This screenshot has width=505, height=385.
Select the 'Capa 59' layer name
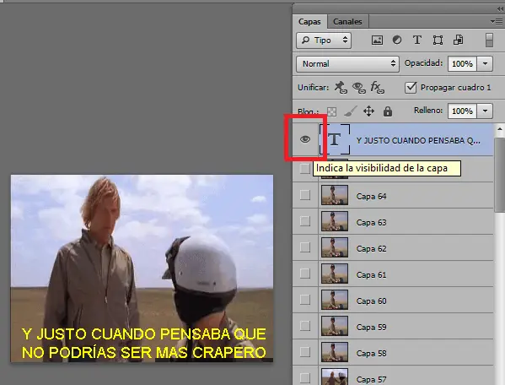click(371, 327)
